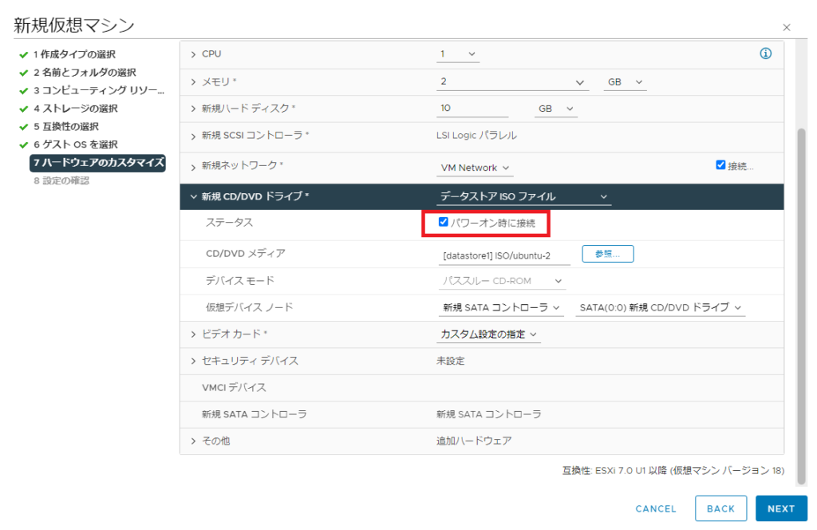Open the hard disk unit GB dropdown

[x=555, y=109]
